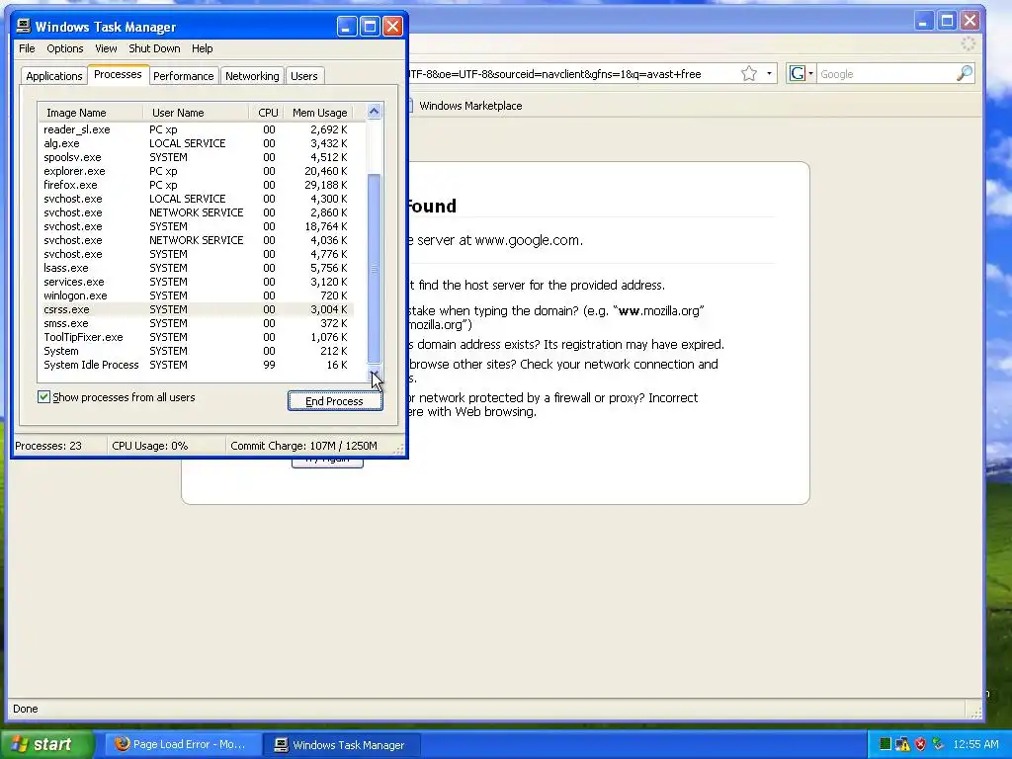Click the Firefox URL address field
This screenshot has height=759, width=1012.
[571, 73]
